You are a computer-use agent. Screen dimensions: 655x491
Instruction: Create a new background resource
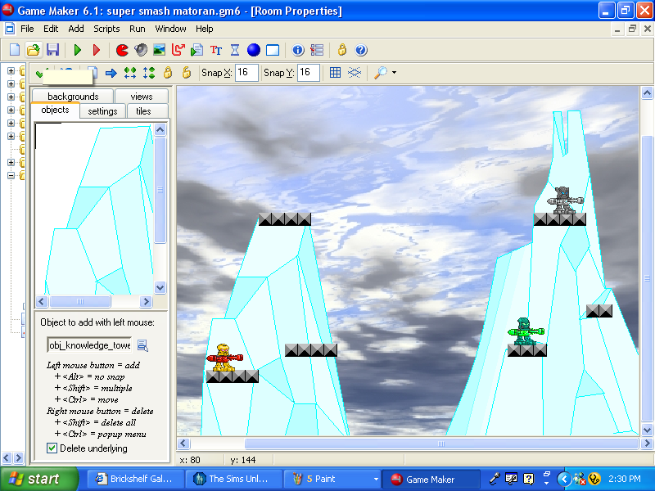tap(158, 49)
